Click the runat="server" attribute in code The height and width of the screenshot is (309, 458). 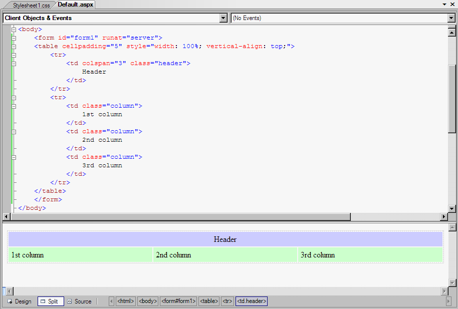(x=130, y=38)
